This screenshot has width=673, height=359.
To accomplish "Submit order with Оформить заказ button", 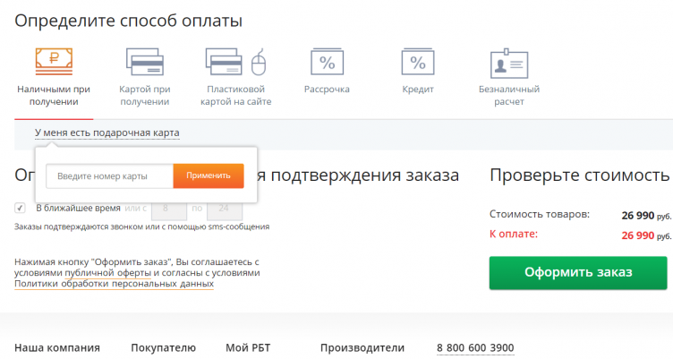I will [x=578, y=273].
